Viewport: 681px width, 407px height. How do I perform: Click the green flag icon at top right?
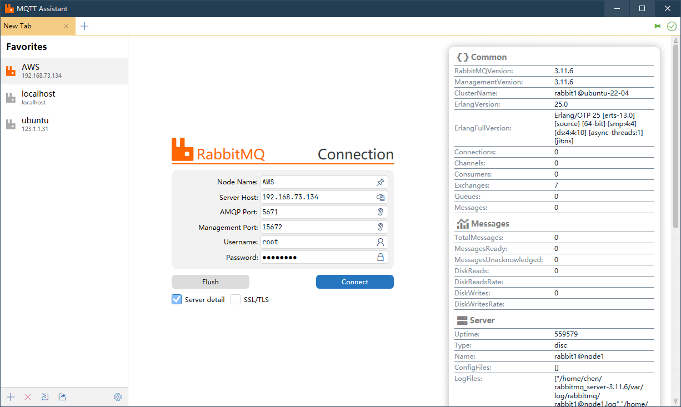click(658, 26)
